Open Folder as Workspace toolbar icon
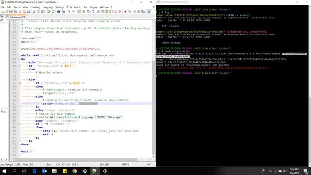The height and width of the screenshot is (175, 311). coord(115,12)
